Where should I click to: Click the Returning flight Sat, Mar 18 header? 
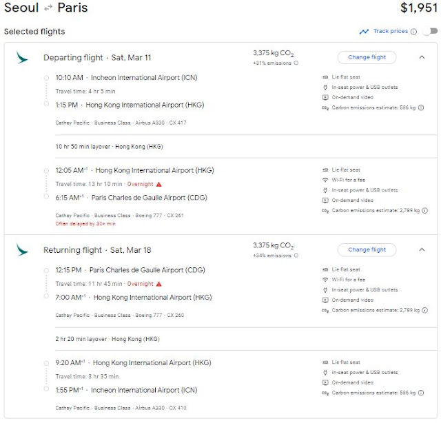coord(91,249)
